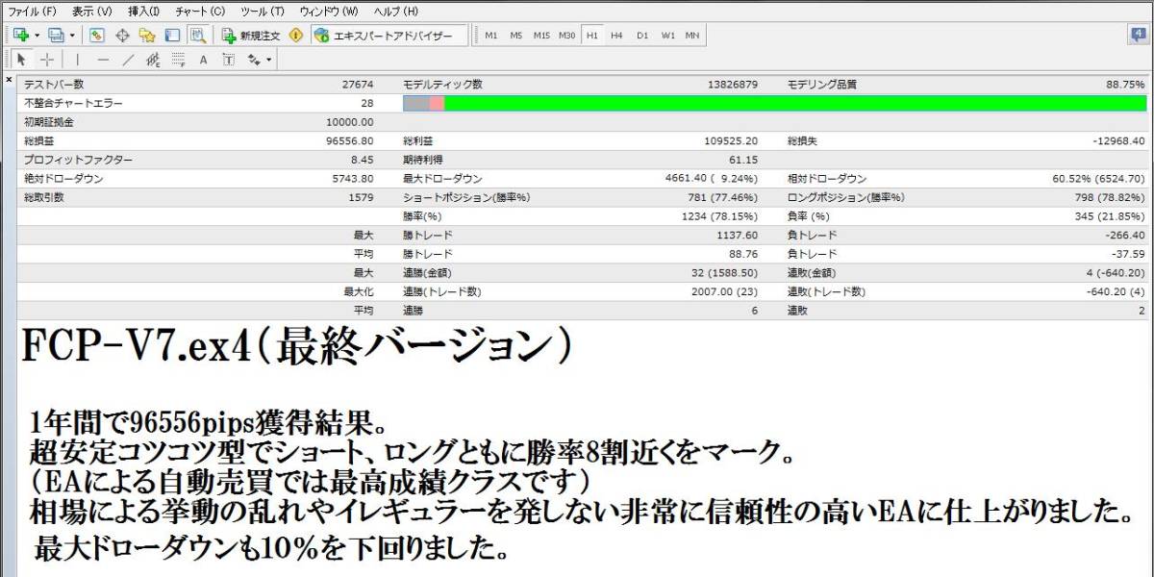Select the Fibonacci retracement tool
Viewport: 1154px width, 577px height.
pyautogui.click(x=178, y=60)
